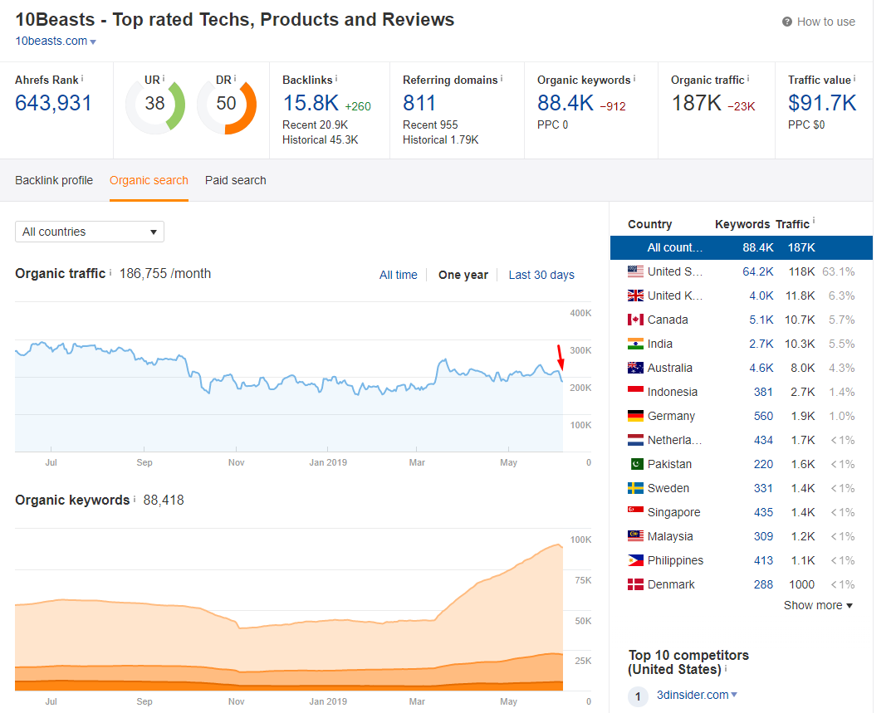Click info icon beside Organic traffic chart title

click(x=110, y=273)
